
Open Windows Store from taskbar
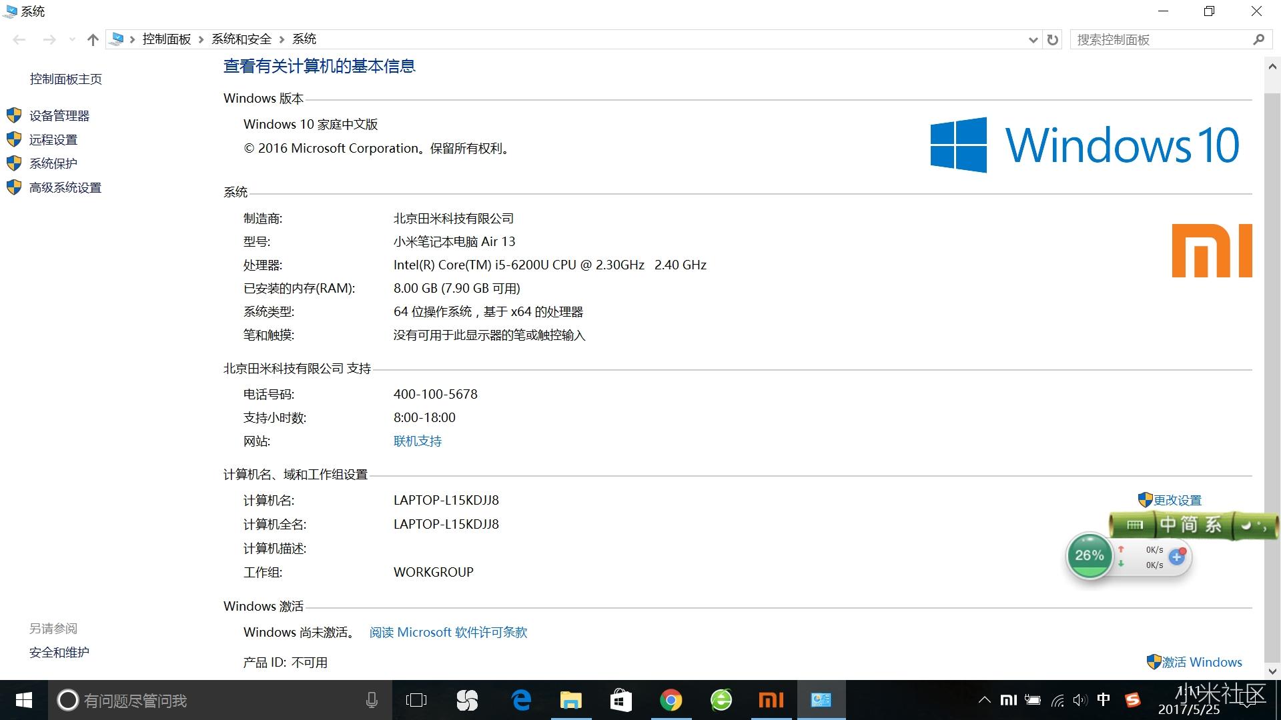click(621, 700)
